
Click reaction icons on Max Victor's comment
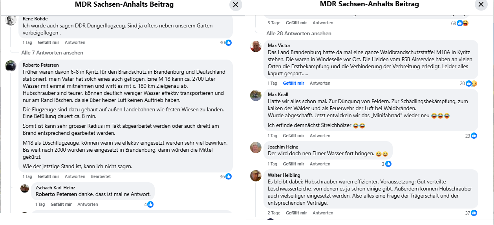(471, 83)
